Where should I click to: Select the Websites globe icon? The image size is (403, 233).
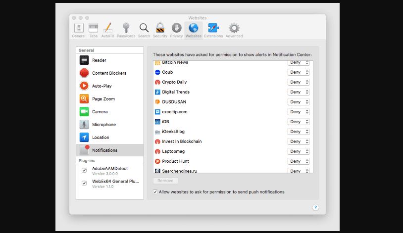coord(194,28)
